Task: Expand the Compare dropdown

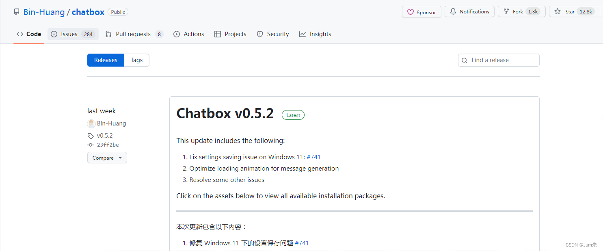Action: (107, 158)
